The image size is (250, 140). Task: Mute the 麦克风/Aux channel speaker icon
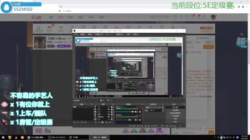click(x=136, y=112)
